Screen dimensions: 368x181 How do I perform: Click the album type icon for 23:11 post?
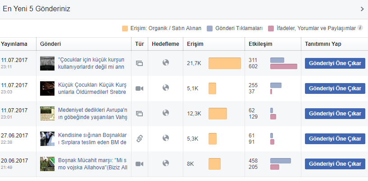[x=140, y=63]
